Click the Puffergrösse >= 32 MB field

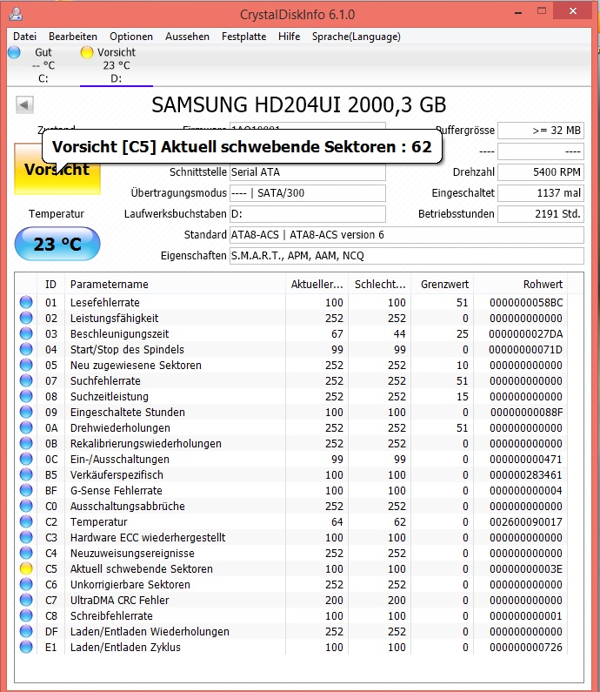[541, 131]
